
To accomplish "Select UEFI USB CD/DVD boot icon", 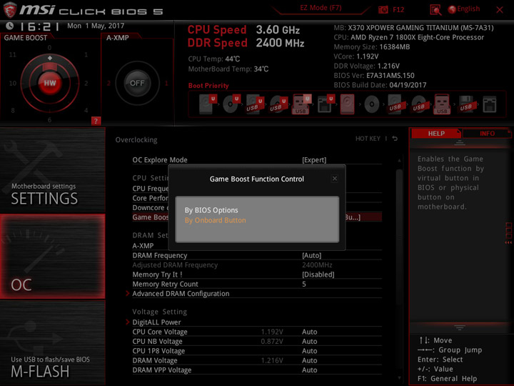I will pyautogui.click(x=278, y=104).
